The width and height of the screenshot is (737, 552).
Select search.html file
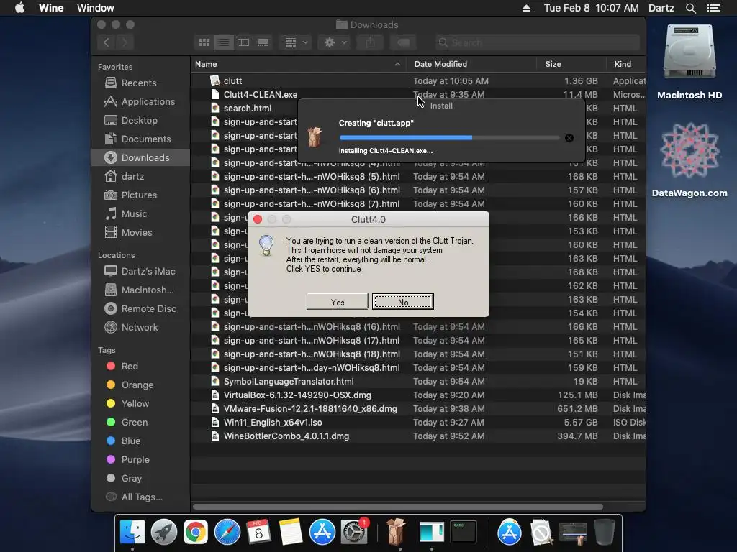[x=248, y=108]
